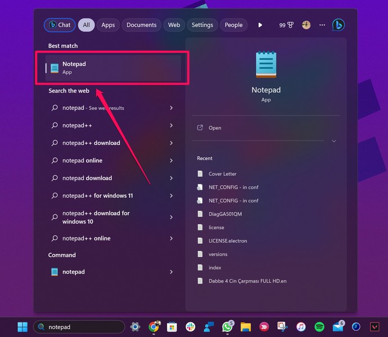Click the Windows Start button
The image size is (388, 337).
click(22, 326)
